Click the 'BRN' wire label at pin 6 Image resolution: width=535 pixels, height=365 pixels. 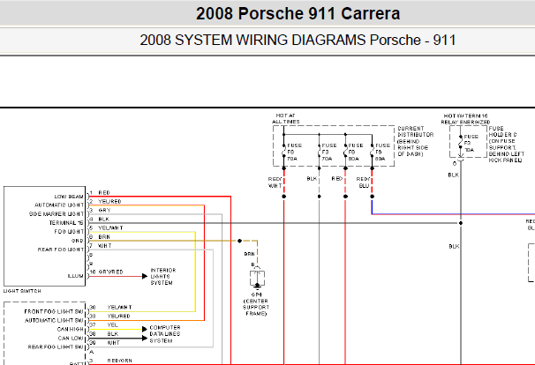click(x=104, y=237)
